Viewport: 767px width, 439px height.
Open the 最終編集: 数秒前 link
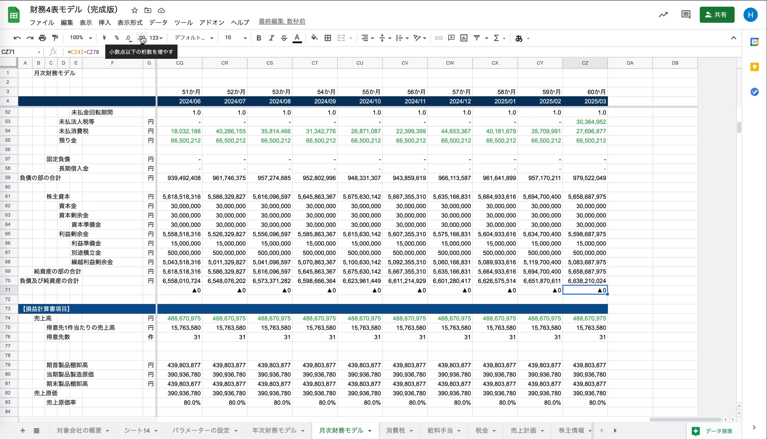(282, 22)
